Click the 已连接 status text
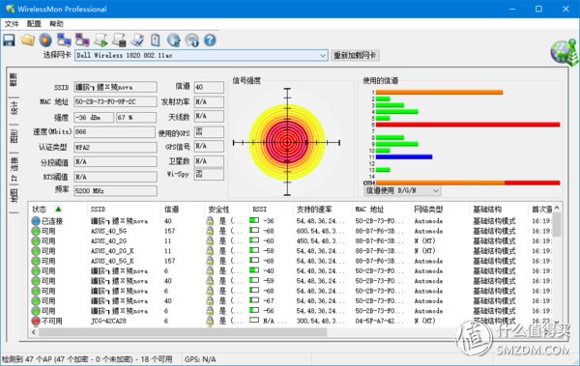580x366 pixels. pos(52,221)
